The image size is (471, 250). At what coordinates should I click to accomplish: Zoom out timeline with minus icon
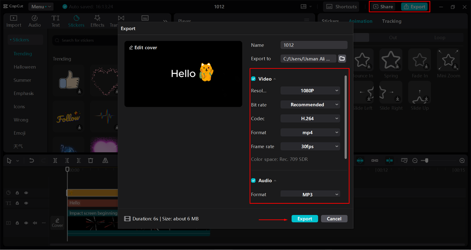tap(415, 161)
